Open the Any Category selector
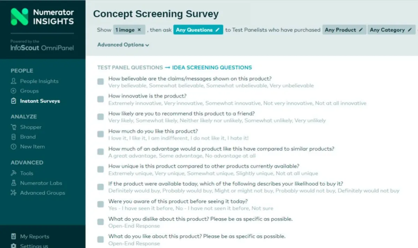This screenshot has width=418, height=248. [391, 30]
